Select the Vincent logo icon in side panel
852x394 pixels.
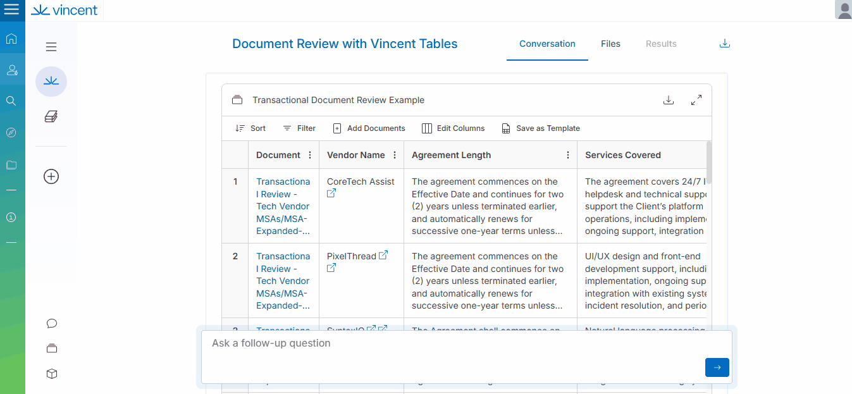coord(51,81)
